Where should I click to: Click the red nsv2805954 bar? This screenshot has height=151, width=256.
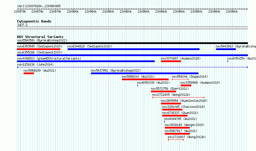171,104
